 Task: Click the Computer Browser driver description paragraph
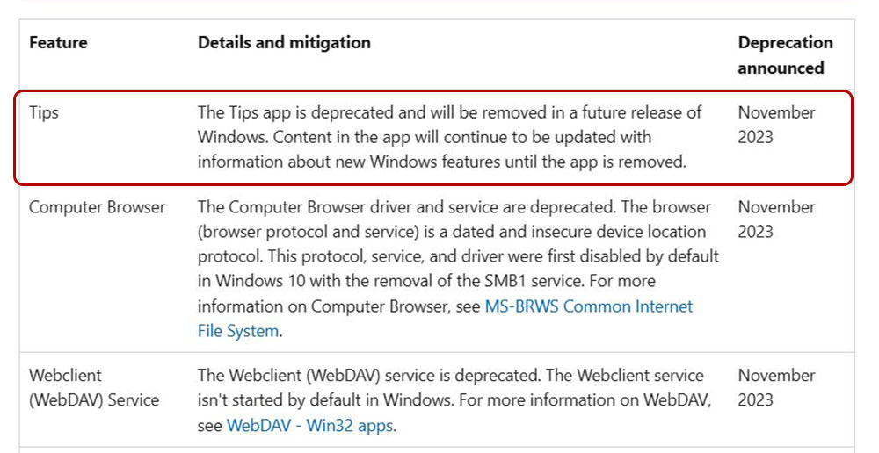coord(458,269)
